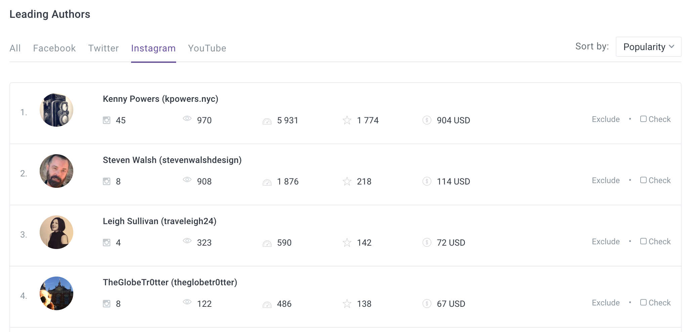Switch to the Facebook tab
The image size is (687, 332).
pos(54,48)
